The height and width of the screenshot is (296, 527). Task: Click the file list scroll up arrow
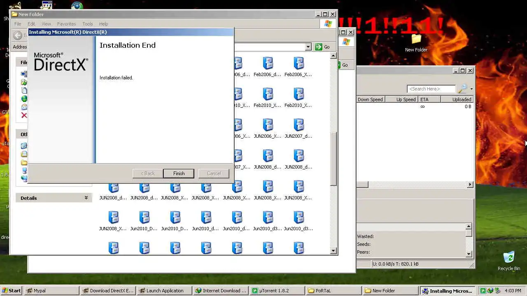point(333,55)
